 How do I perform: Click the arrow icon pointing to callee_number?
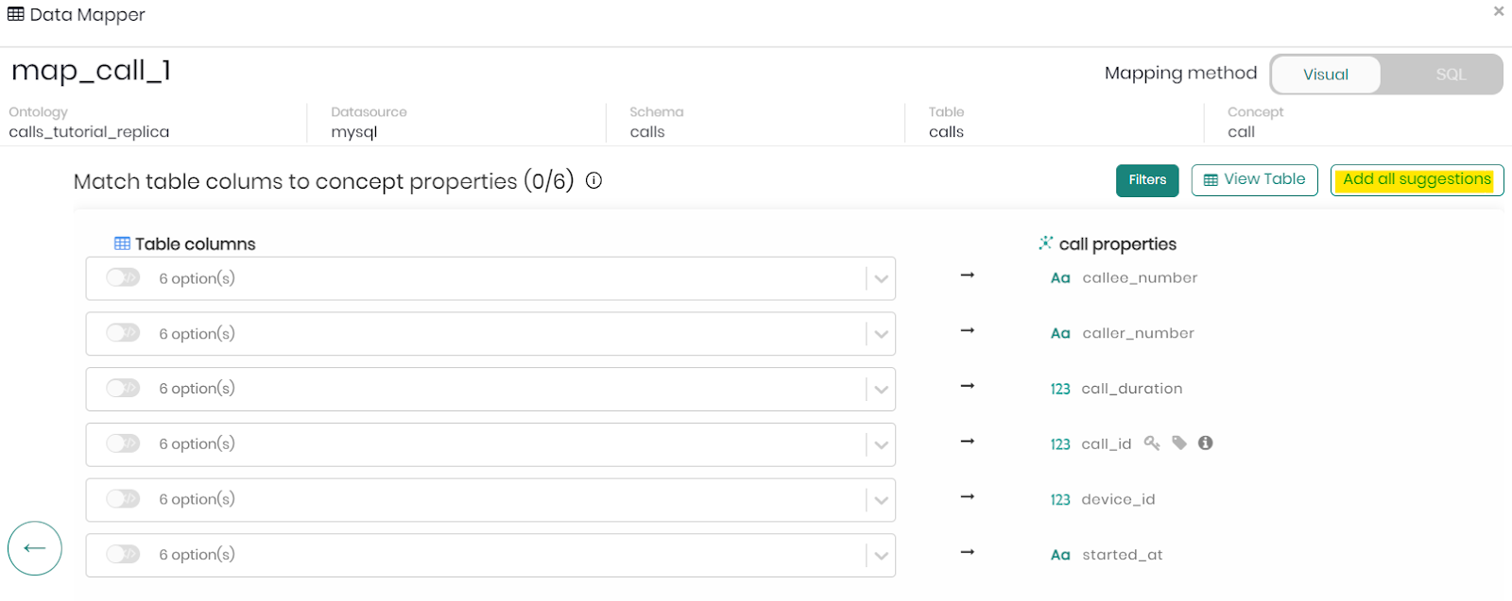coord(967,275)
